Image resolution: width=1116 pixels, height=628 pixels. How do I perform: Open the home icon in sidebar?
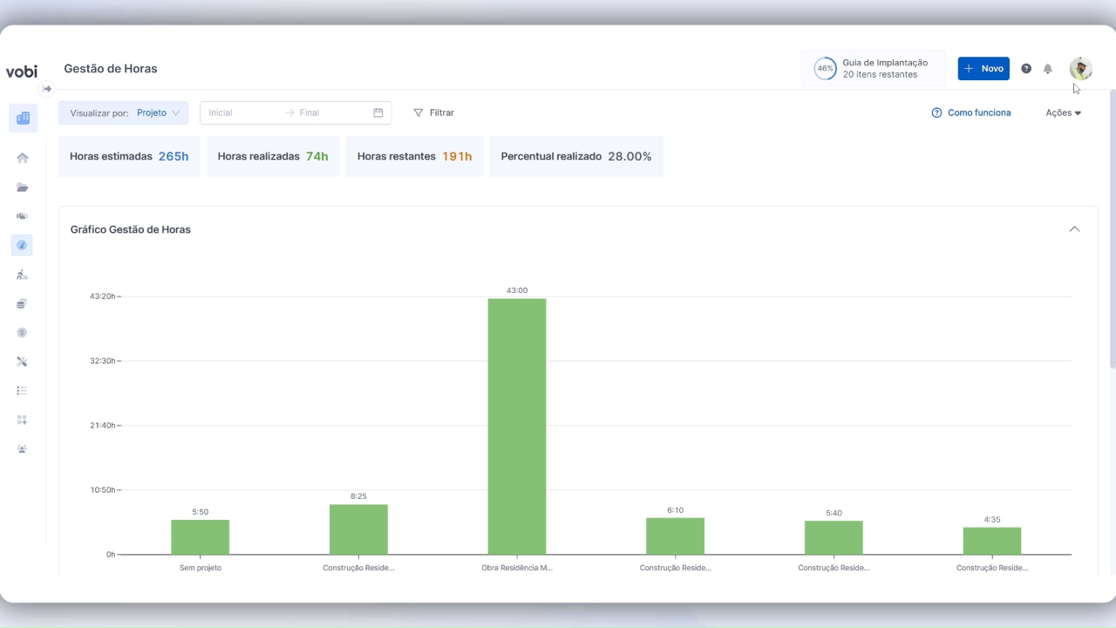click(23, 158)
